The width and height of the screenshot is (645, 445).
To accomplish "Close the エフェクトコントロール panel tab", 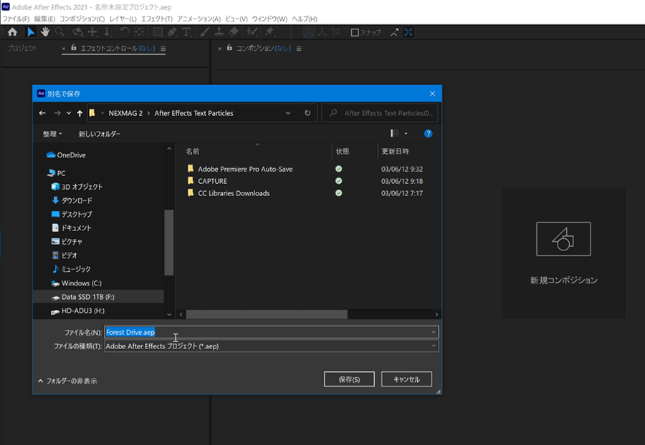I will (64, 49).
